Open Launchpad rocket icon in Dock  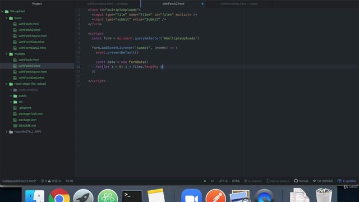click(x=84, y=196)
